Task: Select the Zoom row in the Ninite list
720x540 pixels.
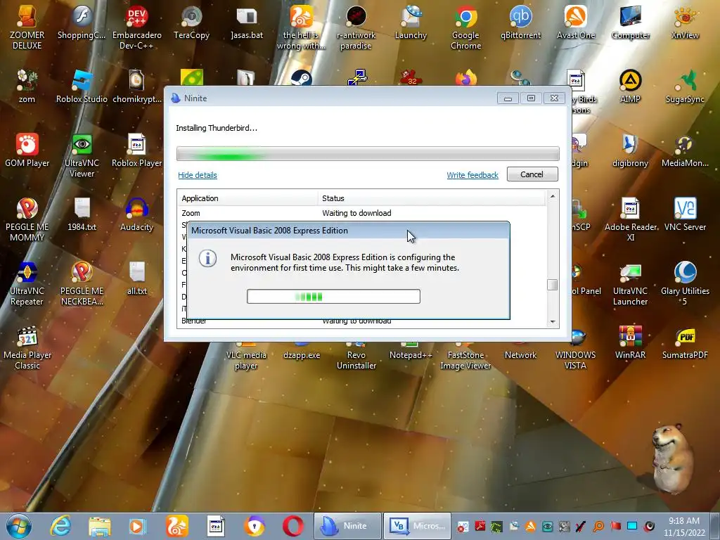Action: (x=361, y=213)
